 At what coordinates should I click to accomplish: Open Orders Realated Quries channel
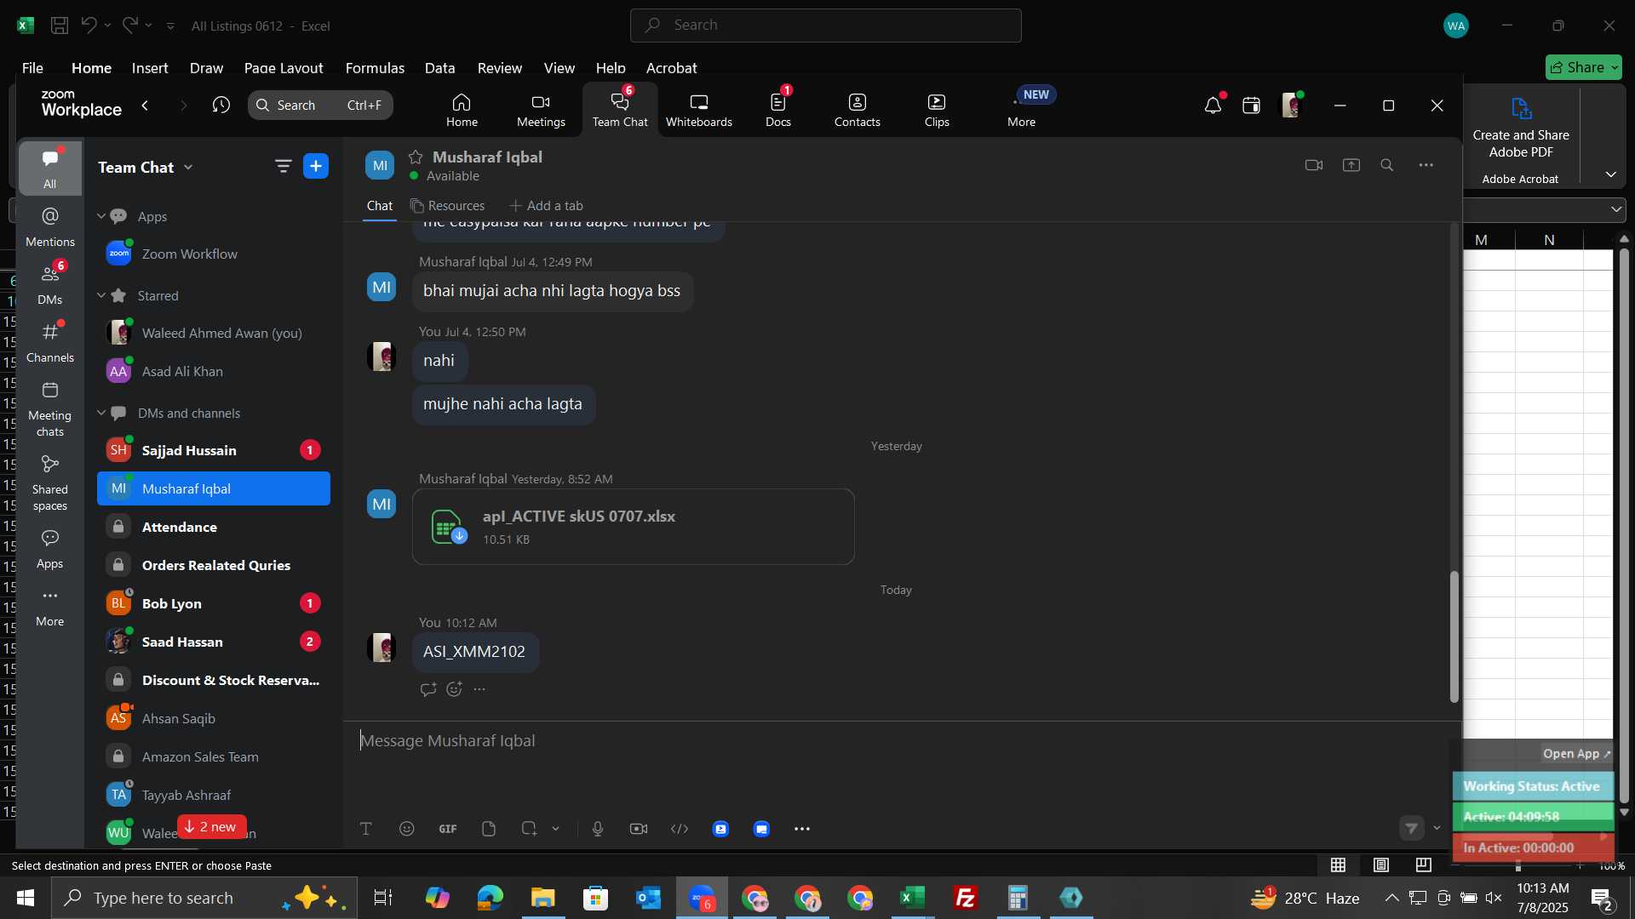(214, 565)
